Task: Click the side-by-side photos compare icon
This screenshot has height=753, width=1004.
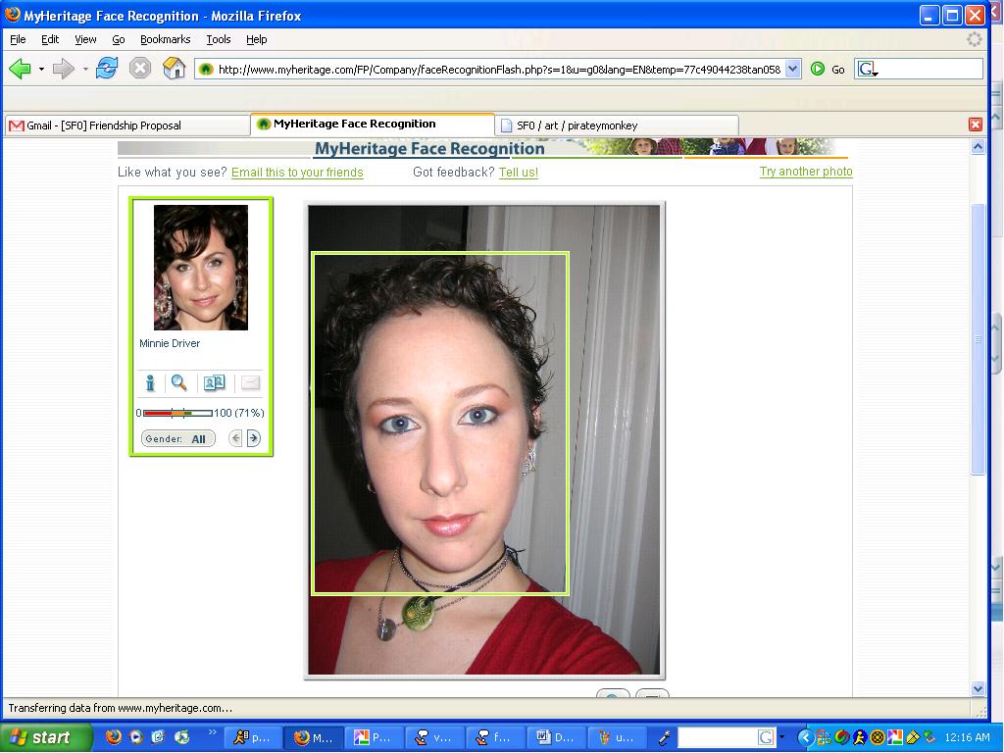Action: pyautogui.click(x=214, y=383)
